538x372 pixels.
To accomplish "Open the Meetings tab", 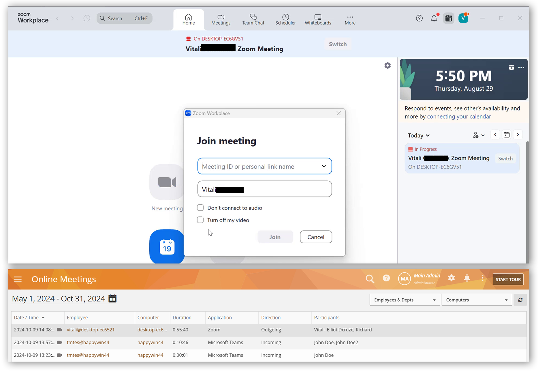I will pos(221,19).
